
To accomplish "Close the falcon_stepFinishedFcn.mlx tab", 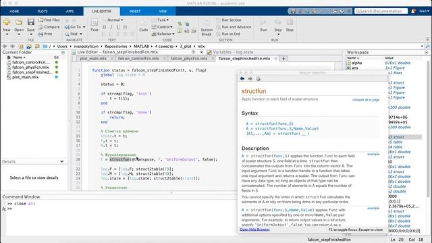I will coord(275,59).
